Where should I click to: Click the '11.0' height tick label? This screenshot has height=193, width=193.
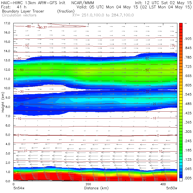7,79
